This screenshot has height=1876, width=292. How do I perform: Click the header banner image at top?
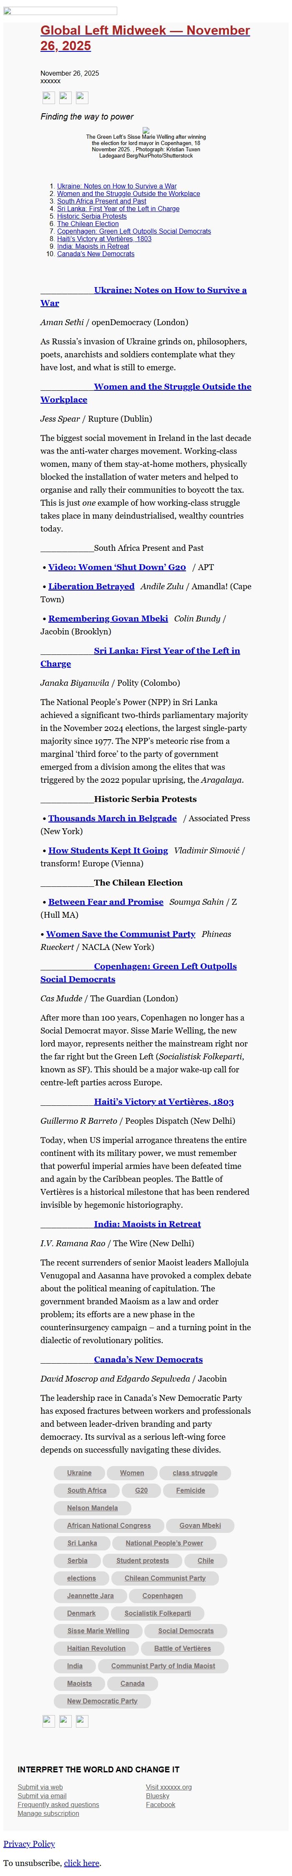click(60, 11)
